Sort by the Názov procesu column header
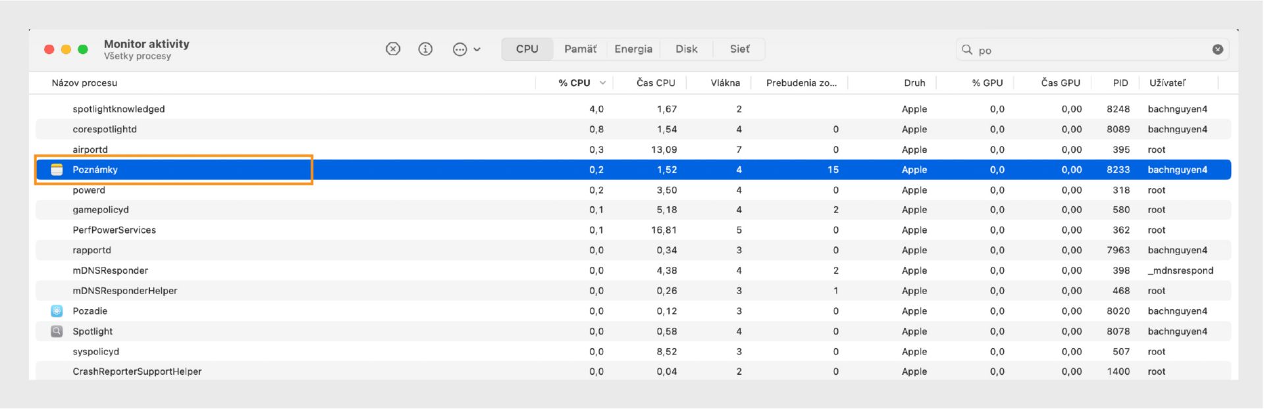The width and height of the screenshot is (1264, 409). pyautogui.click(x=84, y=83)
